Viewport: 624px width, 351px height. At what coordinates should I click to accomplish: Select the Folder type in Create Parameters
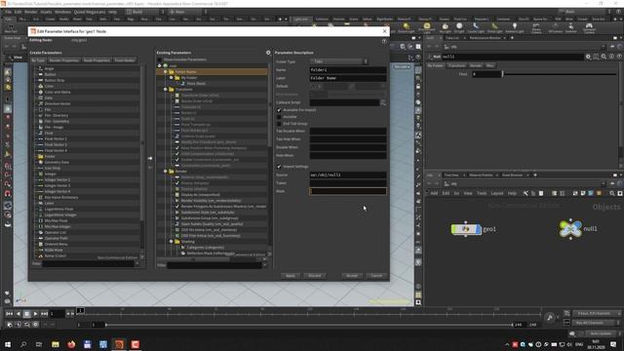pos(50,156)
